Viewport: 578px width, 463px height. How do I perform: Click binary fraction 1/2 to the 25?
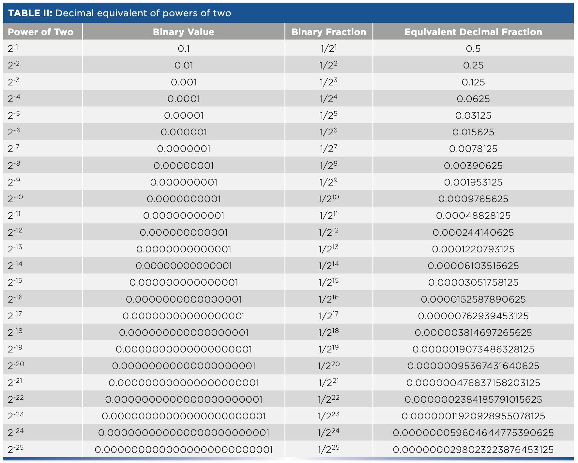328,449
